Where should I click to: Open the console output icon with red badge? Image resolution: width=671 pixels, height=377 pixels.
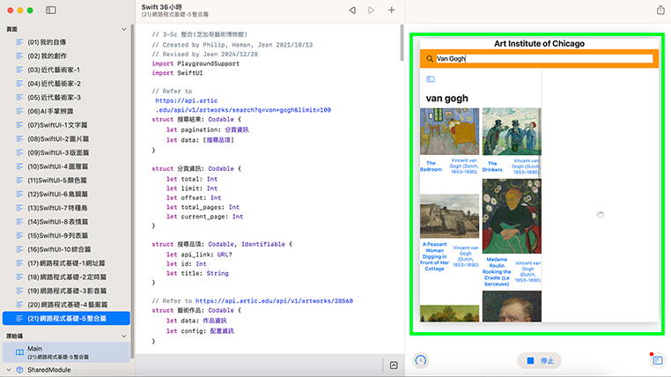tap(656, 360)
